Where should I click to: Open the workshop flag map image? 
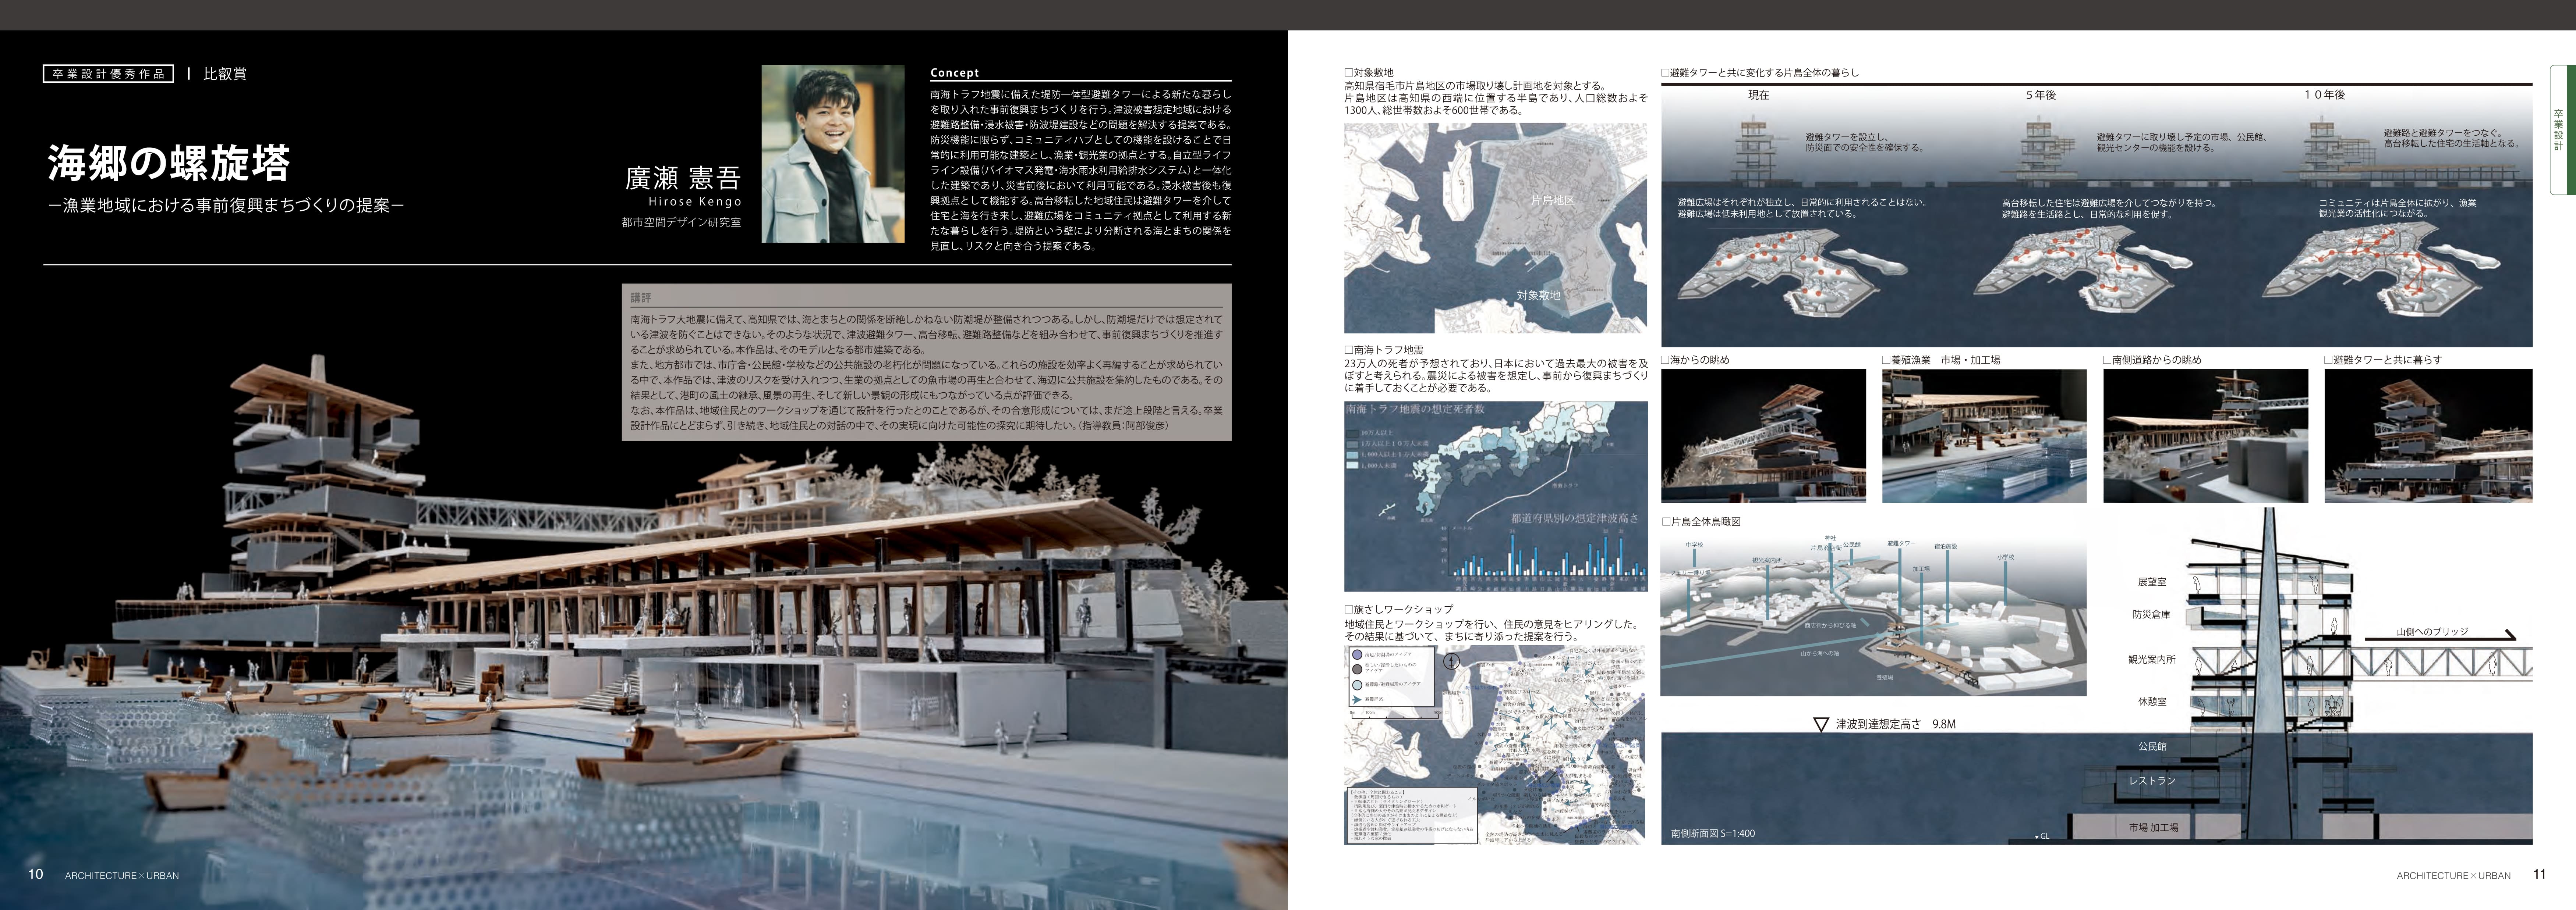(x=1494, y=745)
